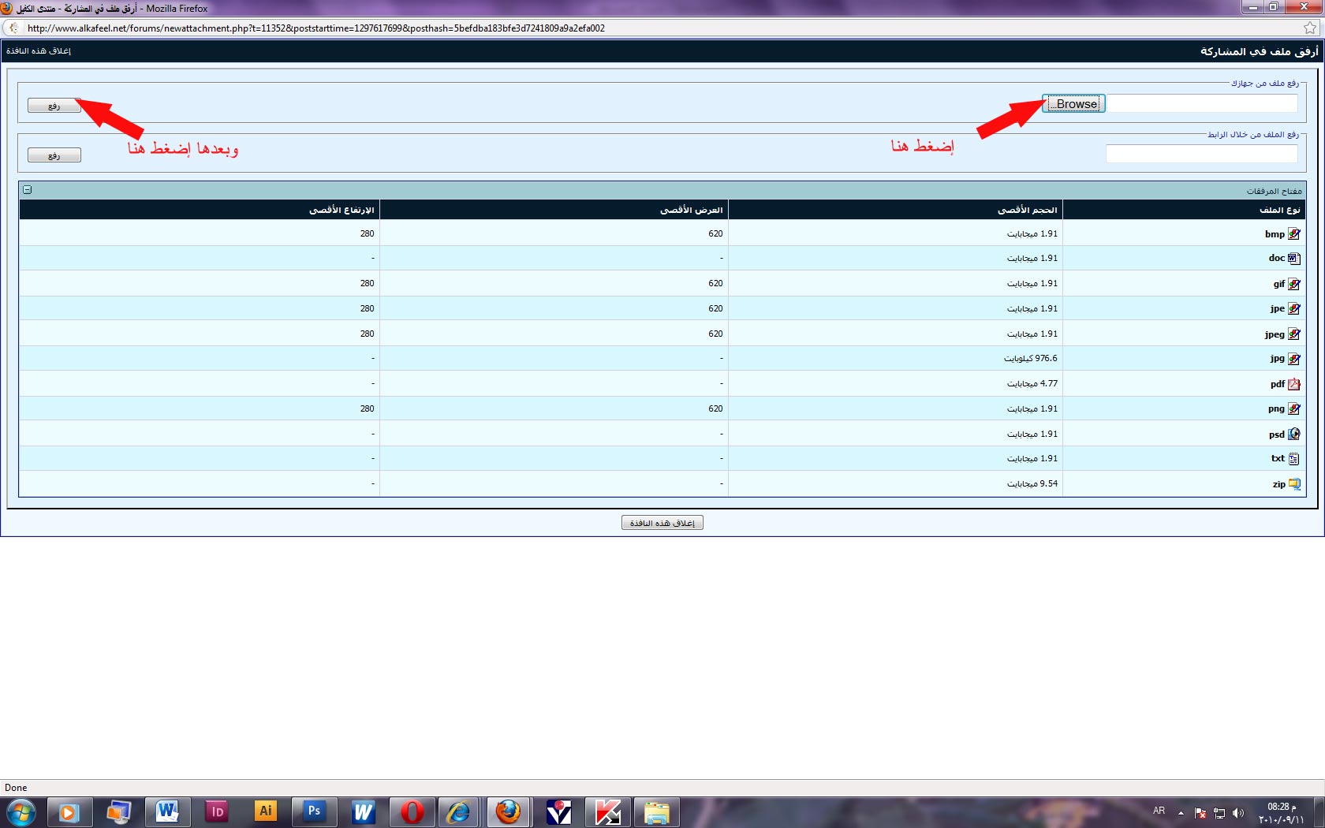Click the doc file type icon

(x=1294, y=259)
